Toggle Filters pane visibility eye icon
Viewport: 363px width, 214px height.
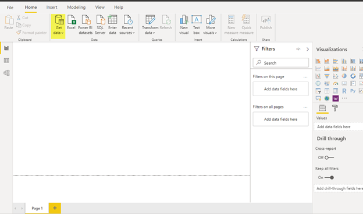click(298, 49)
